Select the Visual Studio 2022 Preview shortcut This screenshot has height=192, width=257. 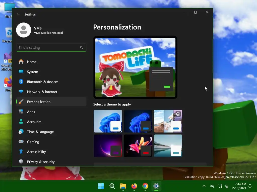pyautogui.click(x=7, y=62)
